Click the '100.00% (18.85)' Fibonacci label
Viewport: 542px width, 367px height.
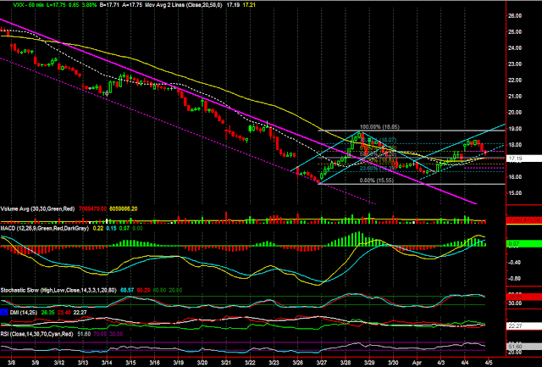pos(379,127)
